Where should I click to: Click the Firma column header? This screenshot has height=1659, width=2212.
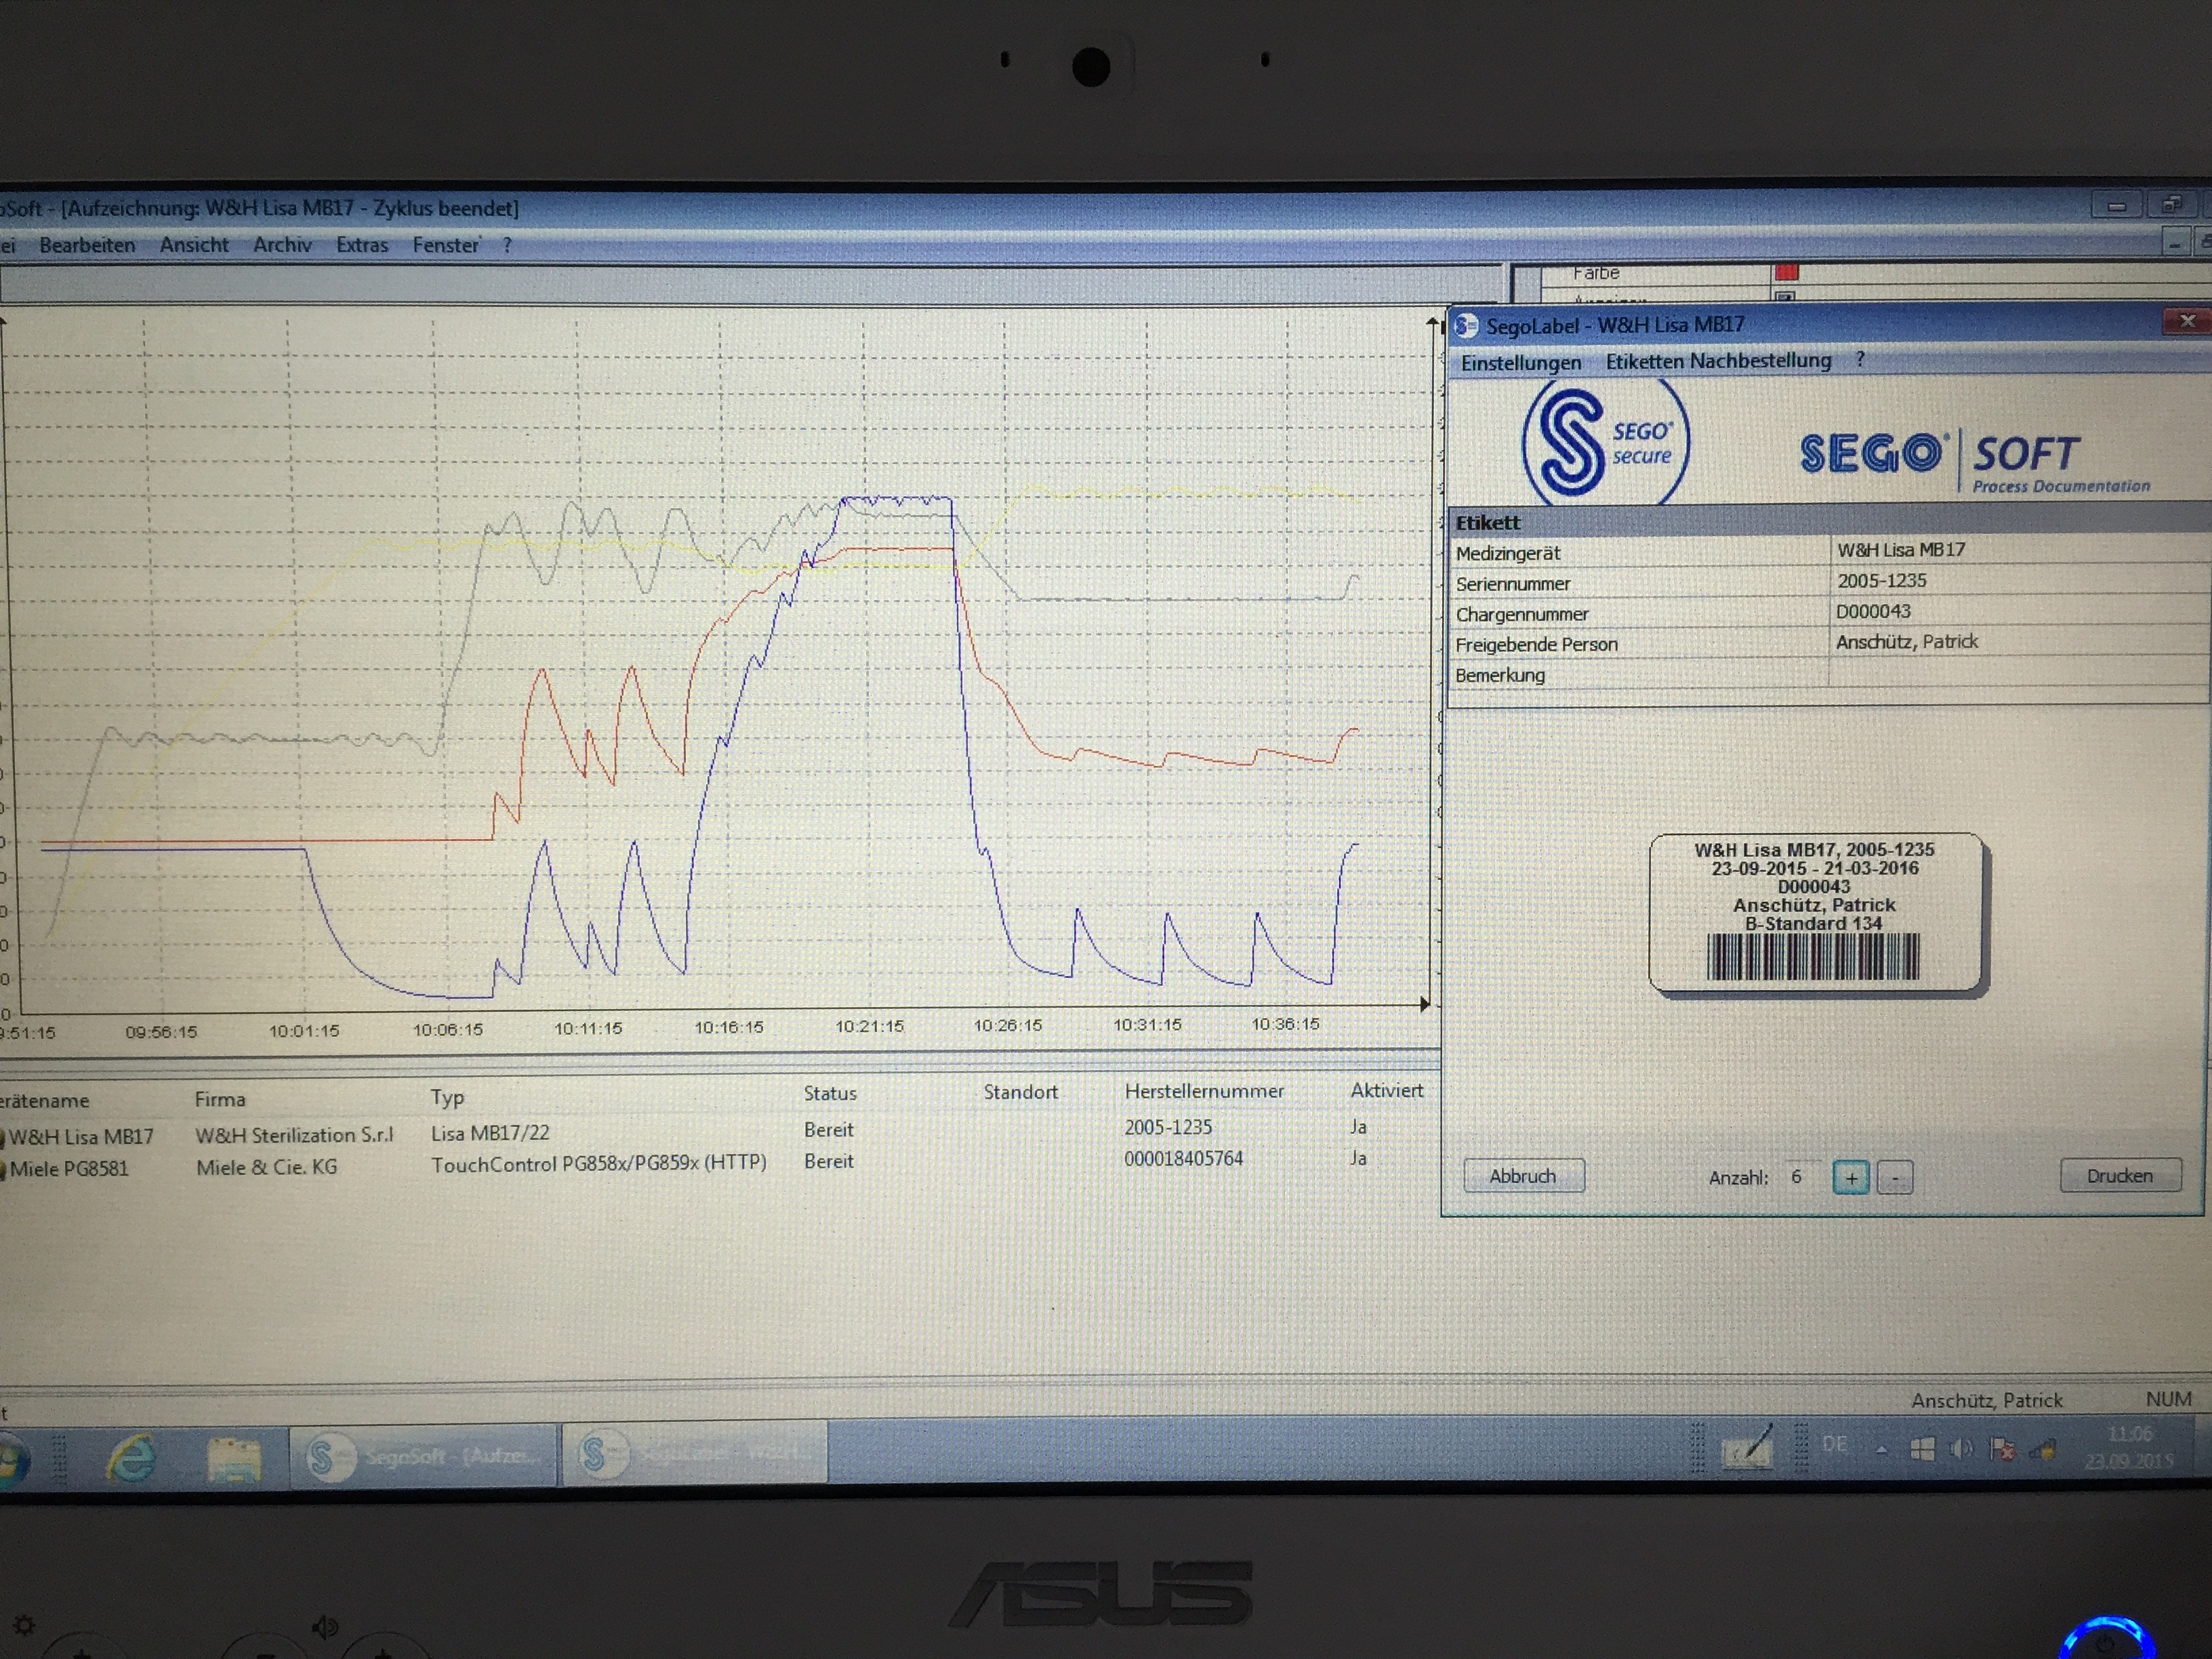coord(220,1099)
